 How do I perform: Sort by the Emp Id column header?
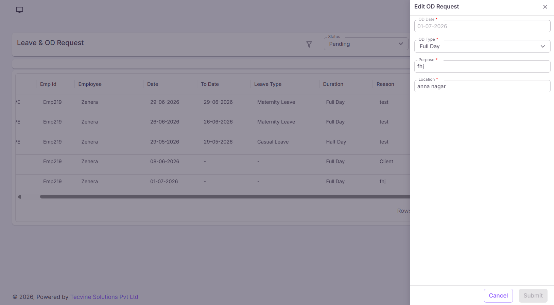pyautogui.click(x=48, y=84)
